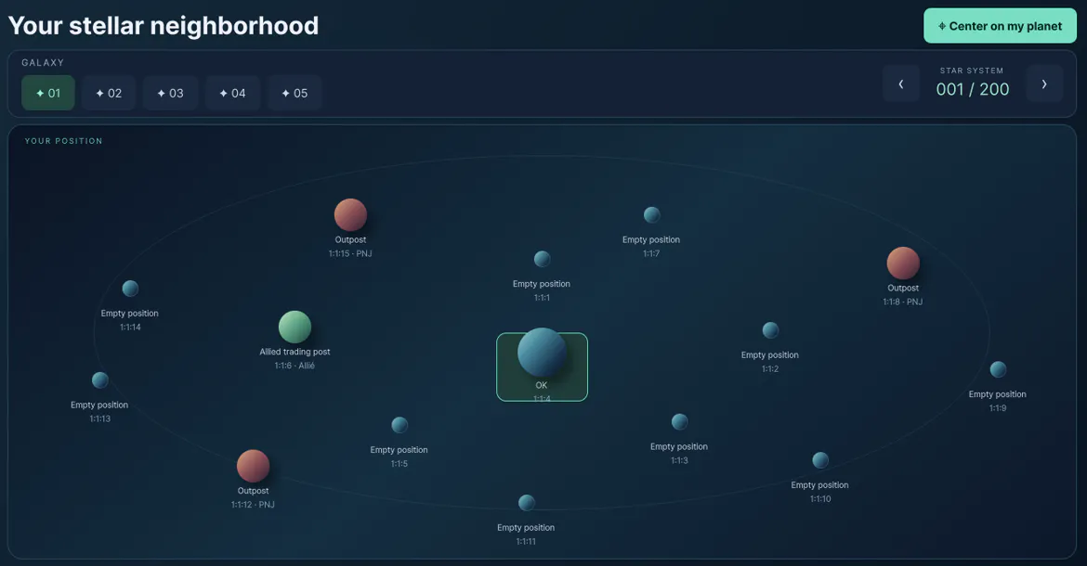The height and width of the screenshot is (566, 1087).
Task: Click the 'Your stellar neighborhood' title
Action: pyautogui.click(x=164, y=26)
